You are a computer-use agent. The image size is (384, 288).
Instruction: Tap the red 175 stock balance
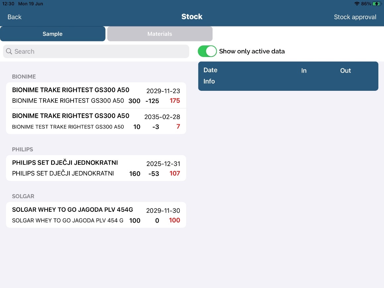click(175, 101)
